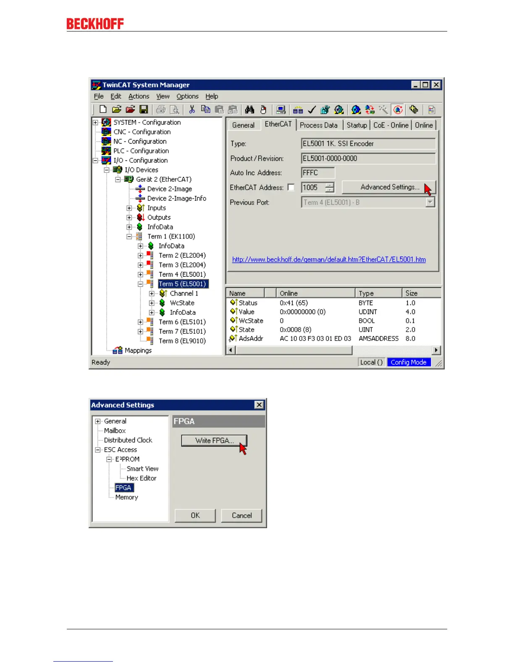Click the Gerät 2 (EtherCAT) device icon
The height and width of the screenshot is (665, 514).
click(x=129, y=179)
